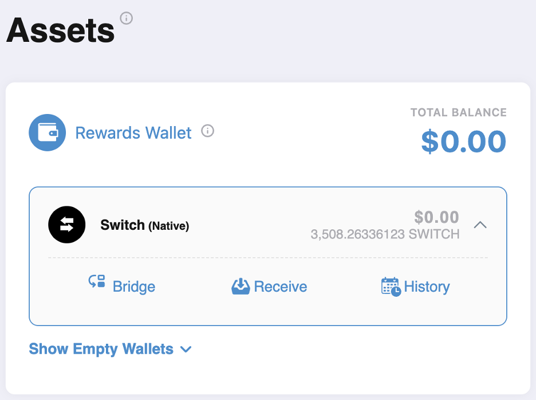Click the Switch (Native) asset name
Screen dimensions: 536x400
pos(144,225)
